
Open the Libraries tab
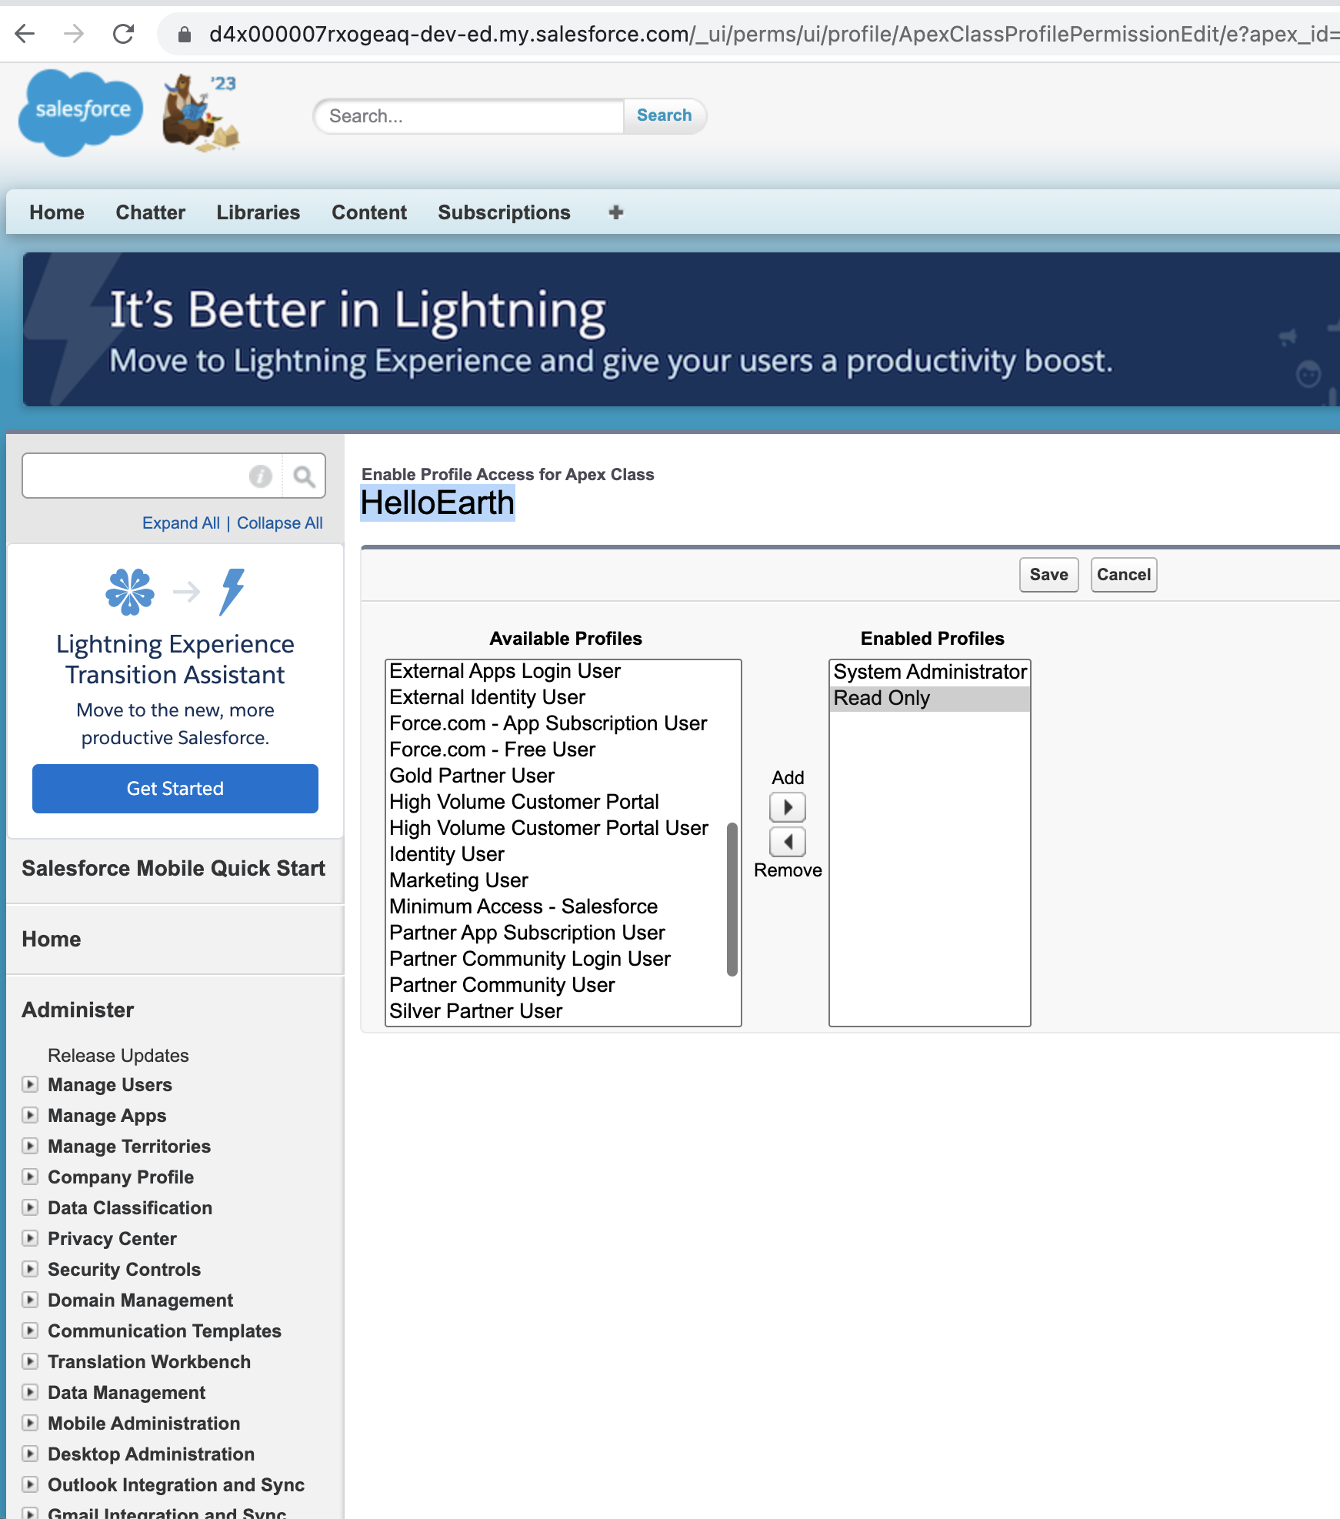pyautogui.click(x=258, y=212)
